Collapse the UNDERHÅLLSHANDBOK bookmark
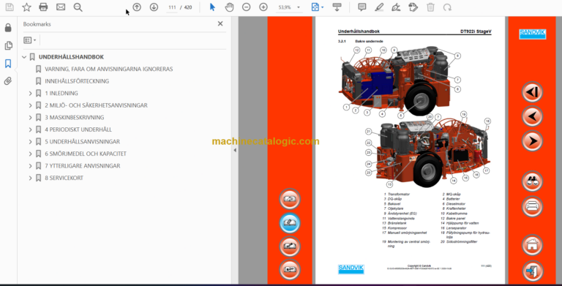 click(24, 57)
